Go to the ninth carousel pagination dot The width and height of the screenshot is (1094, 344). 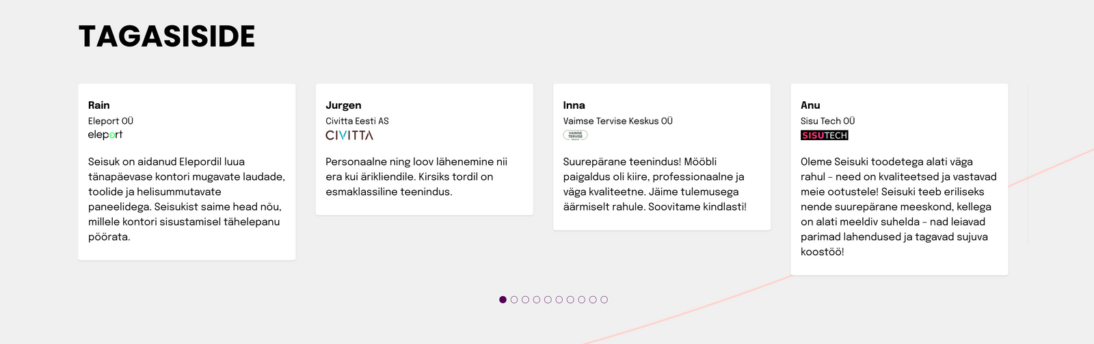tap(593, 300)
